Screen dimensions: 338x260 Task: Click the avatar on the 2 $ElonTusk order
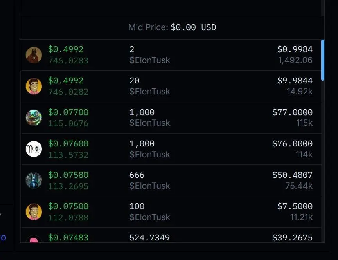34,55
